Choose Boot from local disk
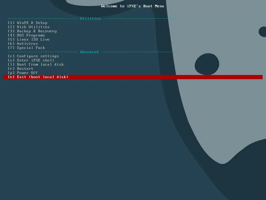The height and width of the screenshot is (200, 266). [36, 65]
